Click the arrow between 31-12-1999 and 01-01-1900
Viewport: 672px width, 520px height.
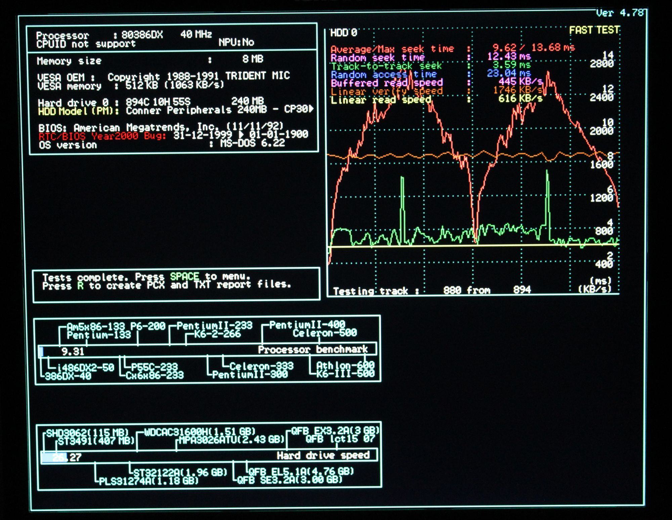point(241,135)
